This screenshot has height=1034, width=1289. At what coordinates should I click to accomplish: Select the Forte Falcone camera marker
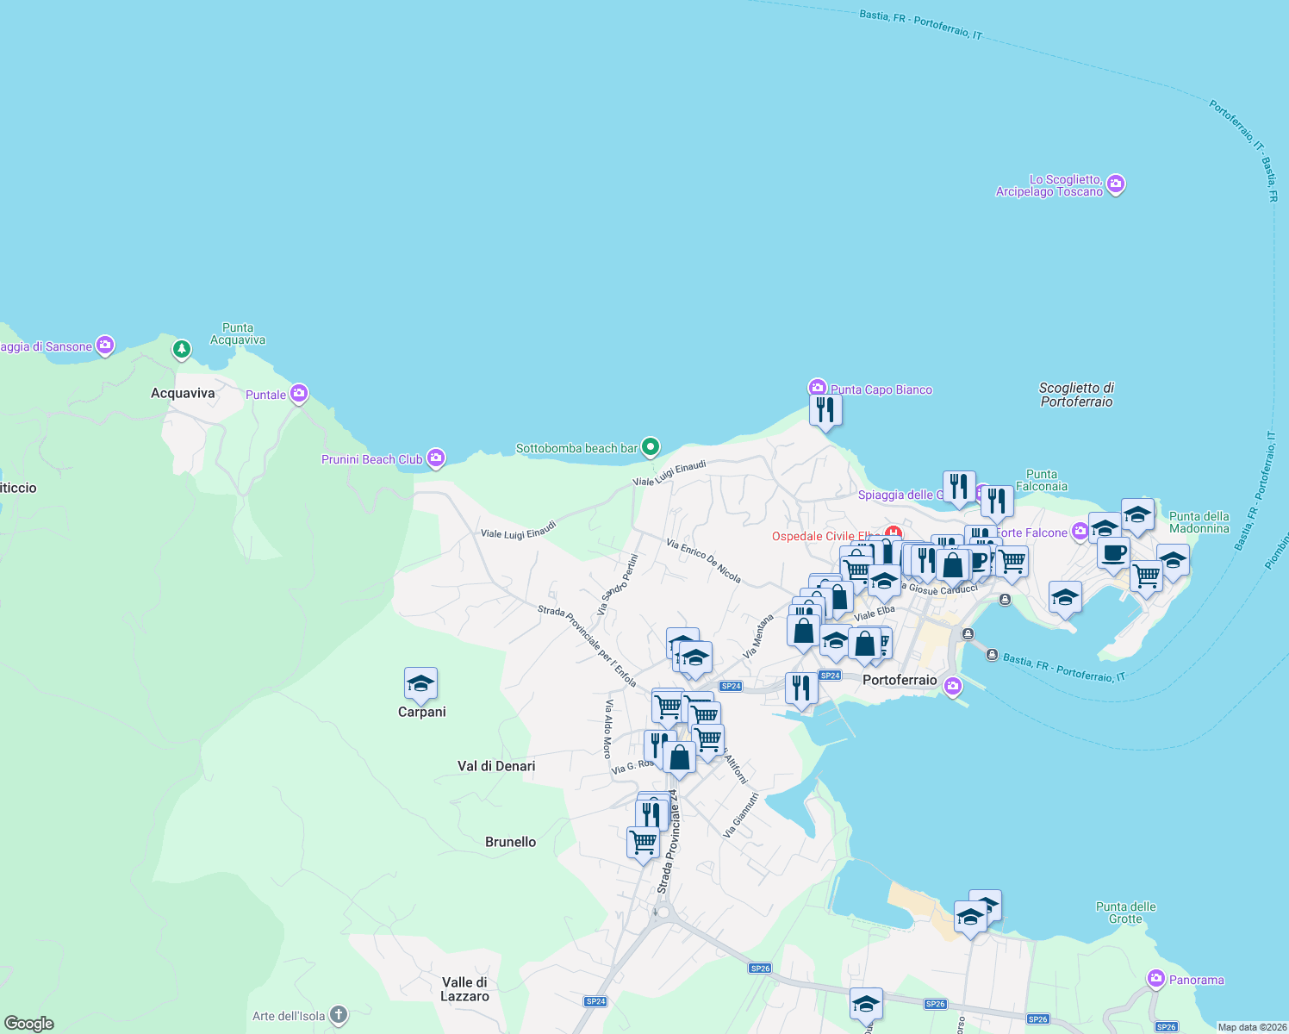1080,532
